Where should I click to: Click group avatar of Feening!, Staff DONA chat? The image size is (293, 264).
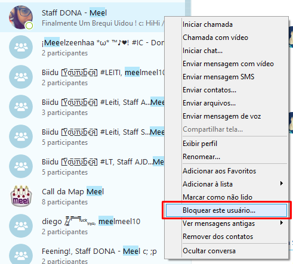pyautogui.click(x=21, y=254)
